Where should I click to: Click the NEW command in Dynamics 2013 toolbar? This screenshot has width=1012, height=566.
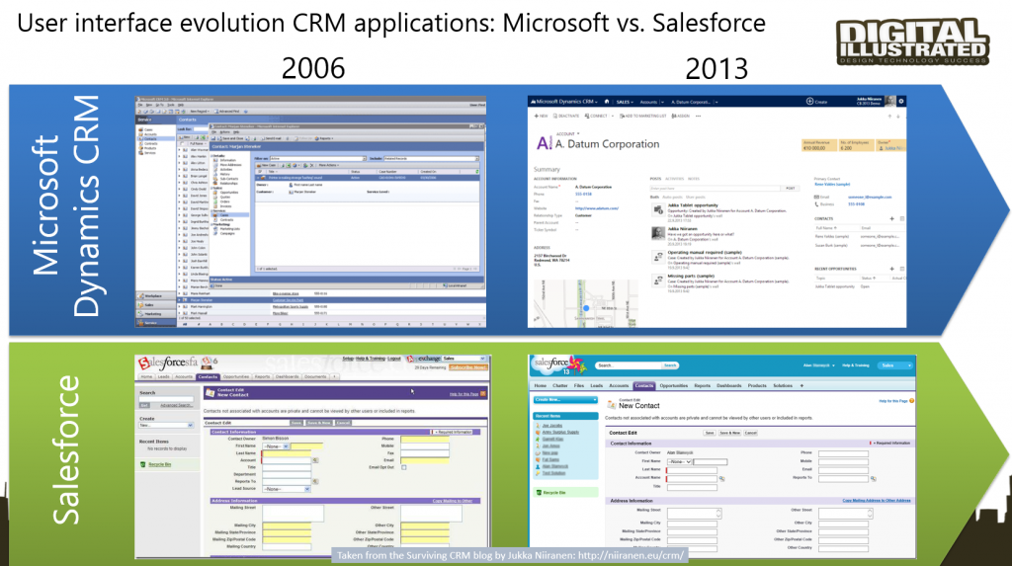(x=541, y=116)
